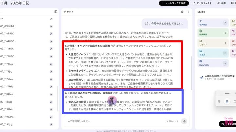Click the mind map icon in Studio
Viewport: 236px width, 132px height.
coord(233,31)
